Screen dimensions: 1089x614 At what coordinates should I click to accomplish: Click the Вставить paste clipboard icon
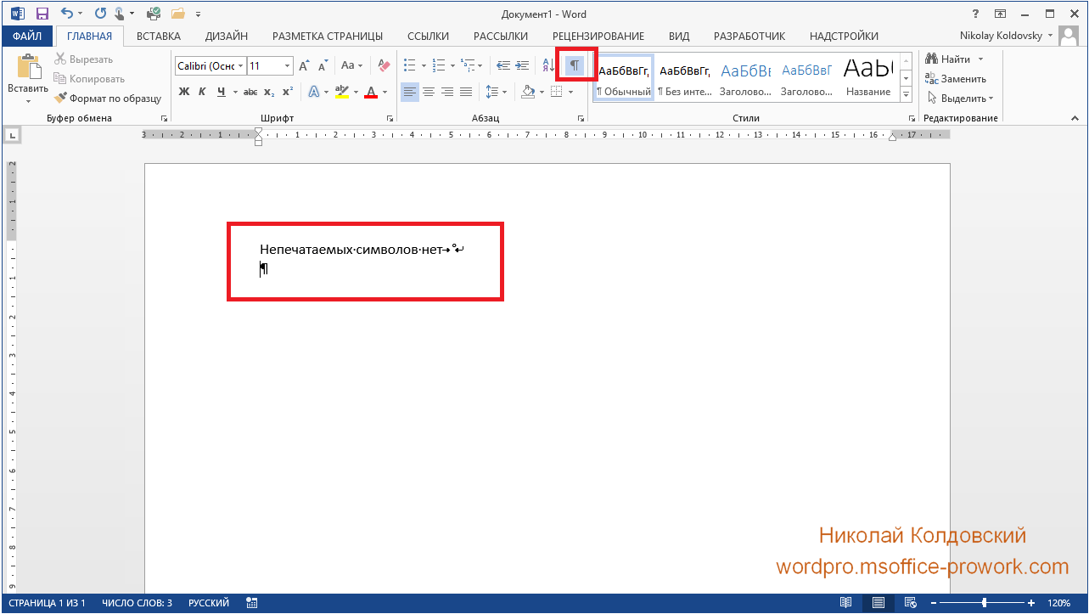pyautogui.click(x=28, y=67)
